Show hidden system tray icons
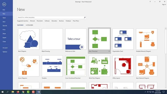The height and width of the screenshot is (94, 167). (x=145, y=92)
